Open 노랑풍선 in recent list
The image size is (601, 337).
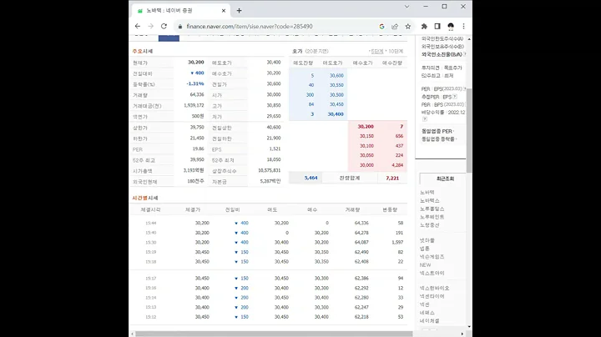tap(430, 224)
